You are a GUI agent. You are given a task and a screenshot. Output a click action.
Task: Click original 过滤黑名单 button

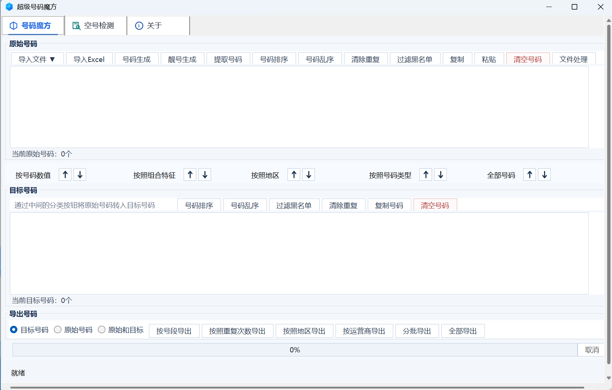[x=415, y=59]
